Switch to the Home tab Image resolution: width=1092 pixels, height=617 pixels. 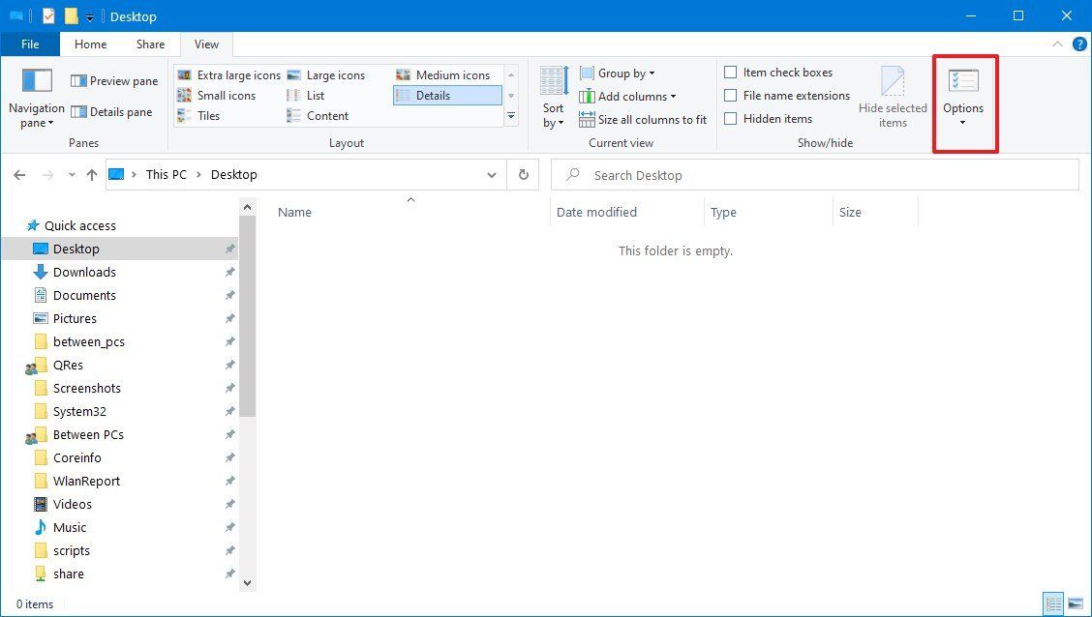click(x=90, y=44)
